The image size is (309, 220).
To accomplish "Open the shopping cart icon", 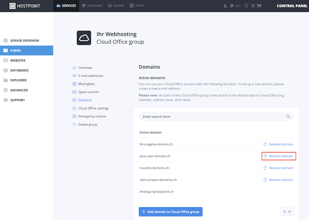I will [x=259, y=6].
